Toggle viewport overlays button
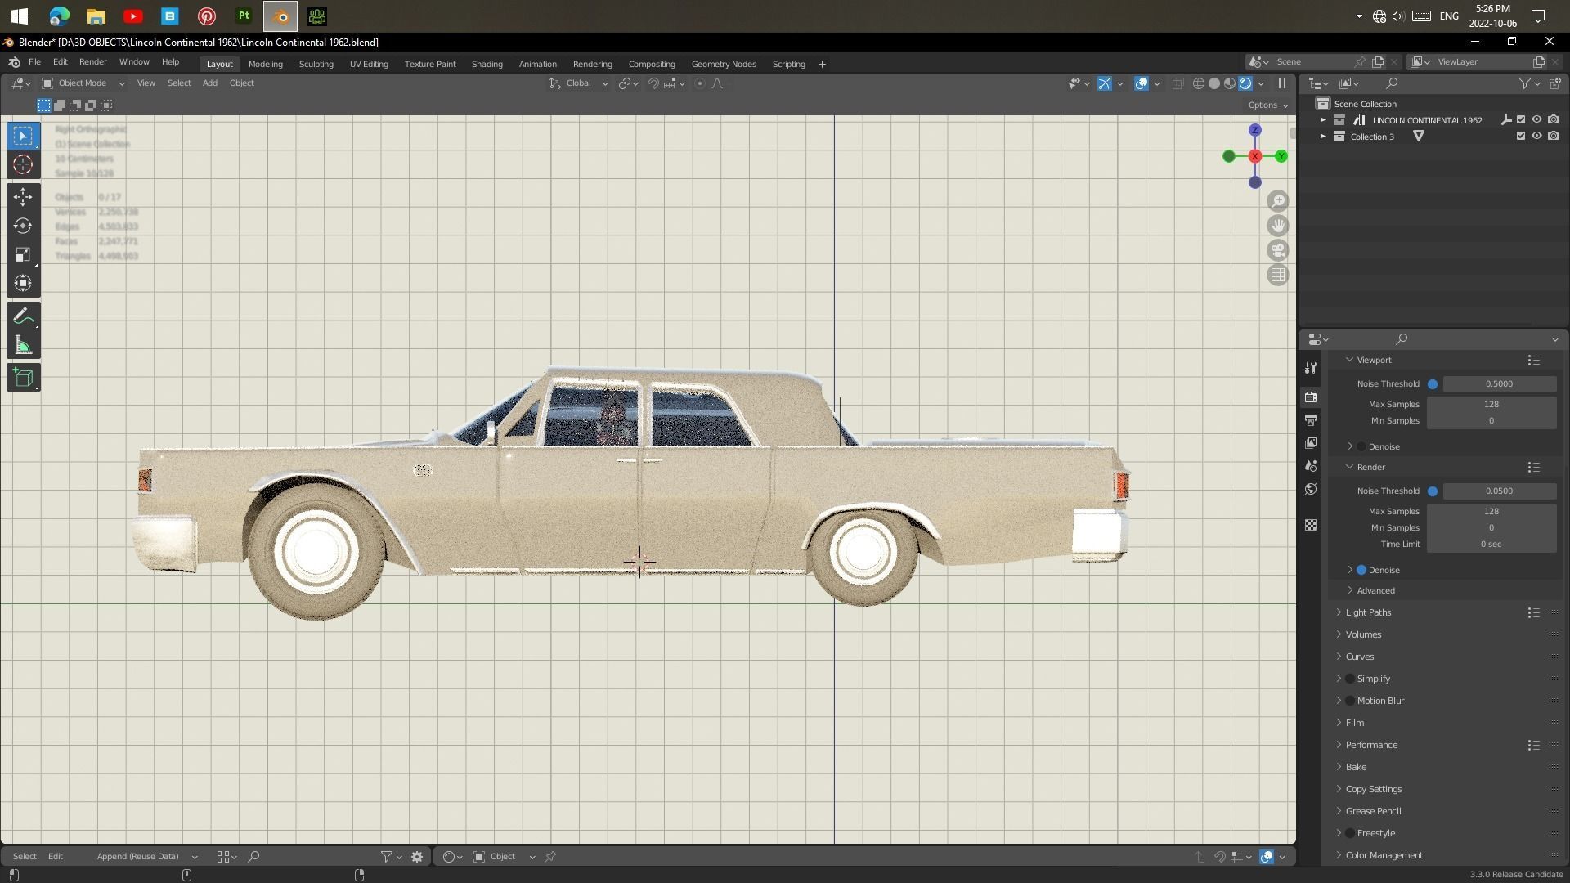 (x=1142, y=83)
